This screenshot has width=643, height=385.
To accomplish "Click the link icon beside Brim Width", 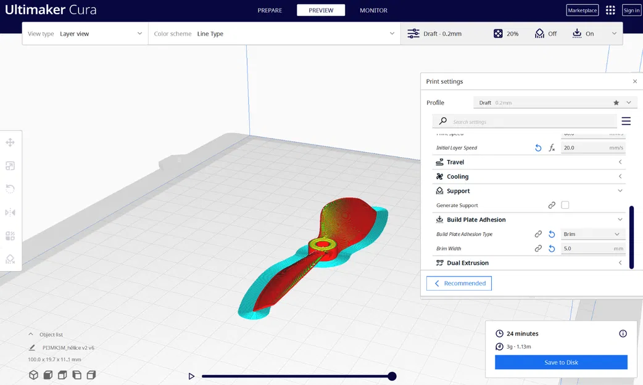I will tap(537, 248).
